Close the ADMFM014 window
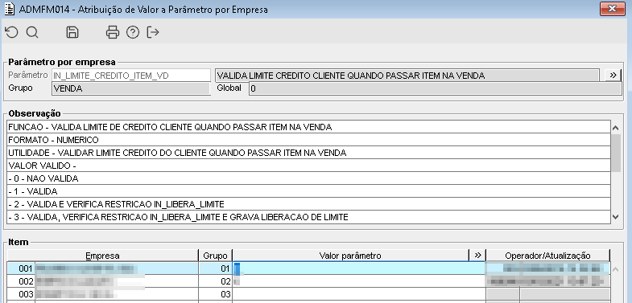The image size is (632, 303). point(612,9)
